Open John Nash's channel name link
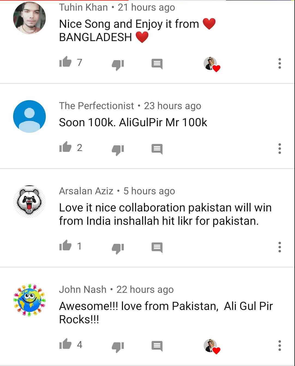295x366 pixels. [x=83, y=290]
